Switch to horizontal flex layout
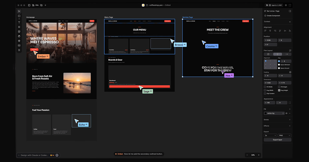This screenshot has height=162, width=309. point(287,54)
